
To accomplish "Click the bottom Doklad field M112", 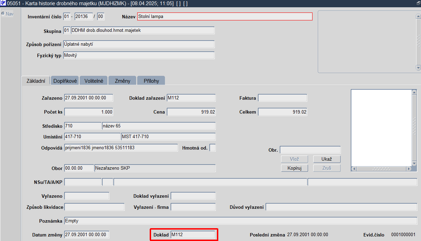I will (x=193, y=235).
